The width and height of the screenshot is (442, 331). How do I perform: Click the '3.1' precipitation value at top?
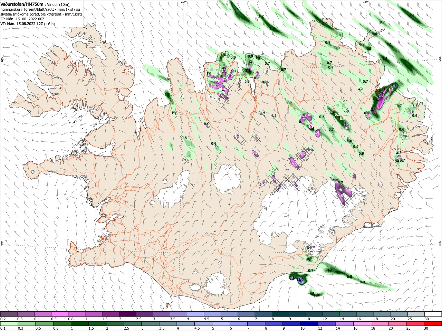tap(236, 9)
